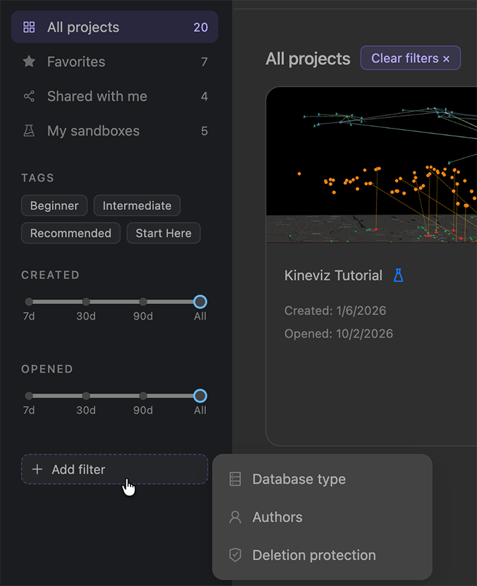Set Created slider to 90d stop

click(143, 301)
